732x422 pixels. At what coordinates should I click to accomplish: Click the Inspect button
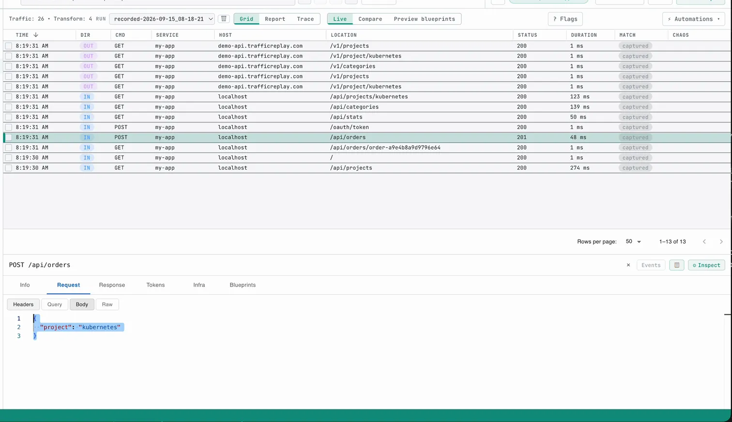[x=706, y=265]
